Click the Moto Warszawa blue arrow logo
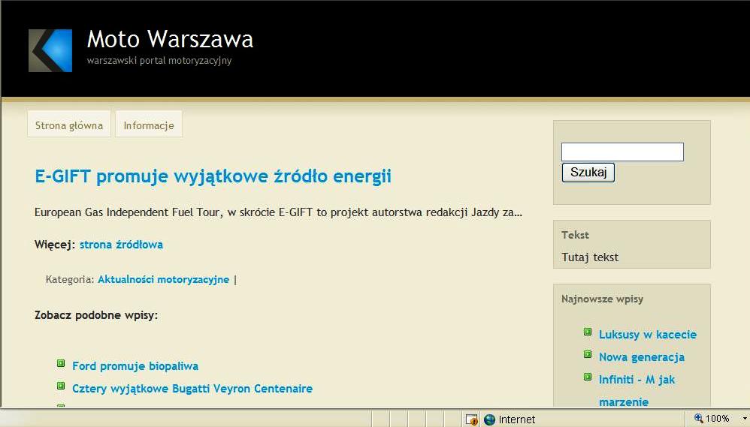Image resolution: width=750 pixels, height=427 pixels. [x=50, y=50]
